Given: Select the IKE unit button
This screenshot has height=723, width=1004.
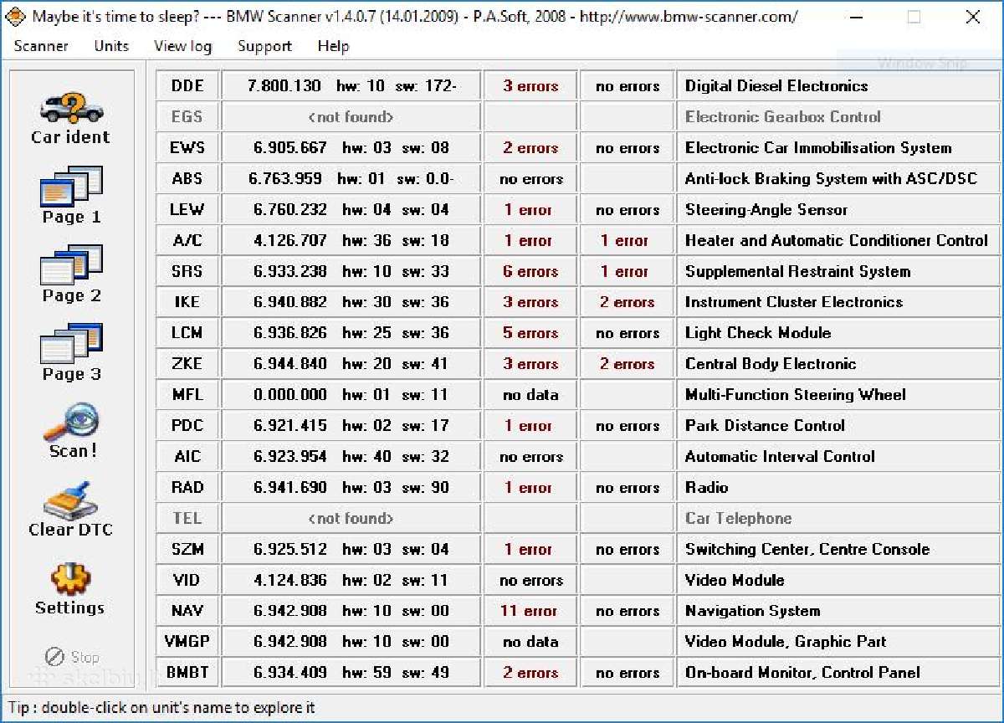Looking at the screenshot, I should coord(187,303).
